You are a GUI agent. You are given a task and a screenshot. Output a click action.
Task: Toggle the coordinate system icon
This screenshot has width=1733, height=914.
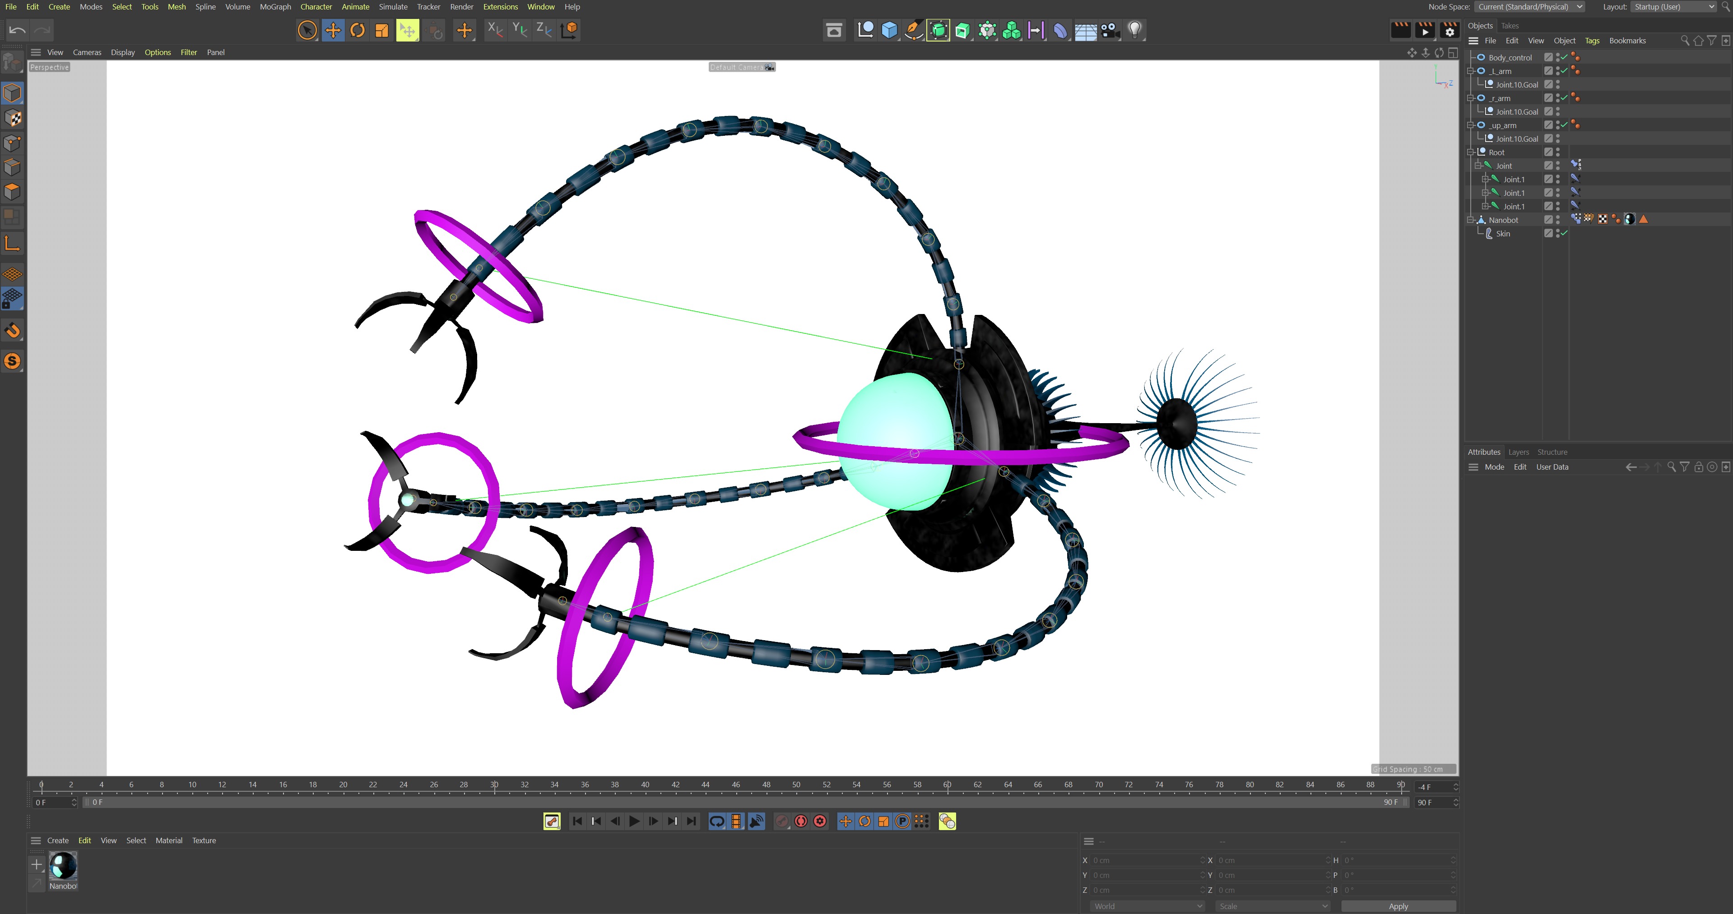point(569,30)
